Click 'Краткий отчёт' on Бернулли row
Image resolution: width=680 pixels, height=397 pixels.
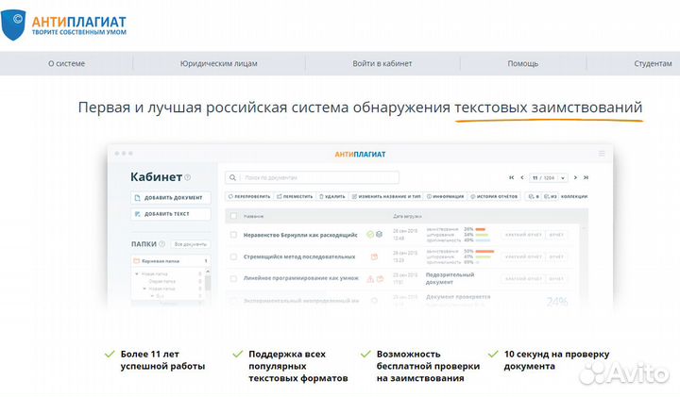coord(522,235)
